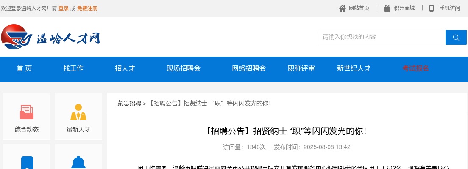Click the 紧急招聘 breadcrumb link

(129, 104)
